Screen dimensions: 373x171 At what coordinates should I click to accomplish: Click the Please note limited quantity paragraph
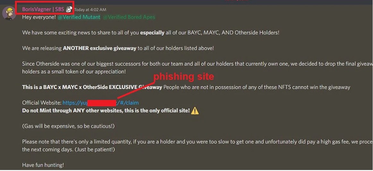pos(198,146)
